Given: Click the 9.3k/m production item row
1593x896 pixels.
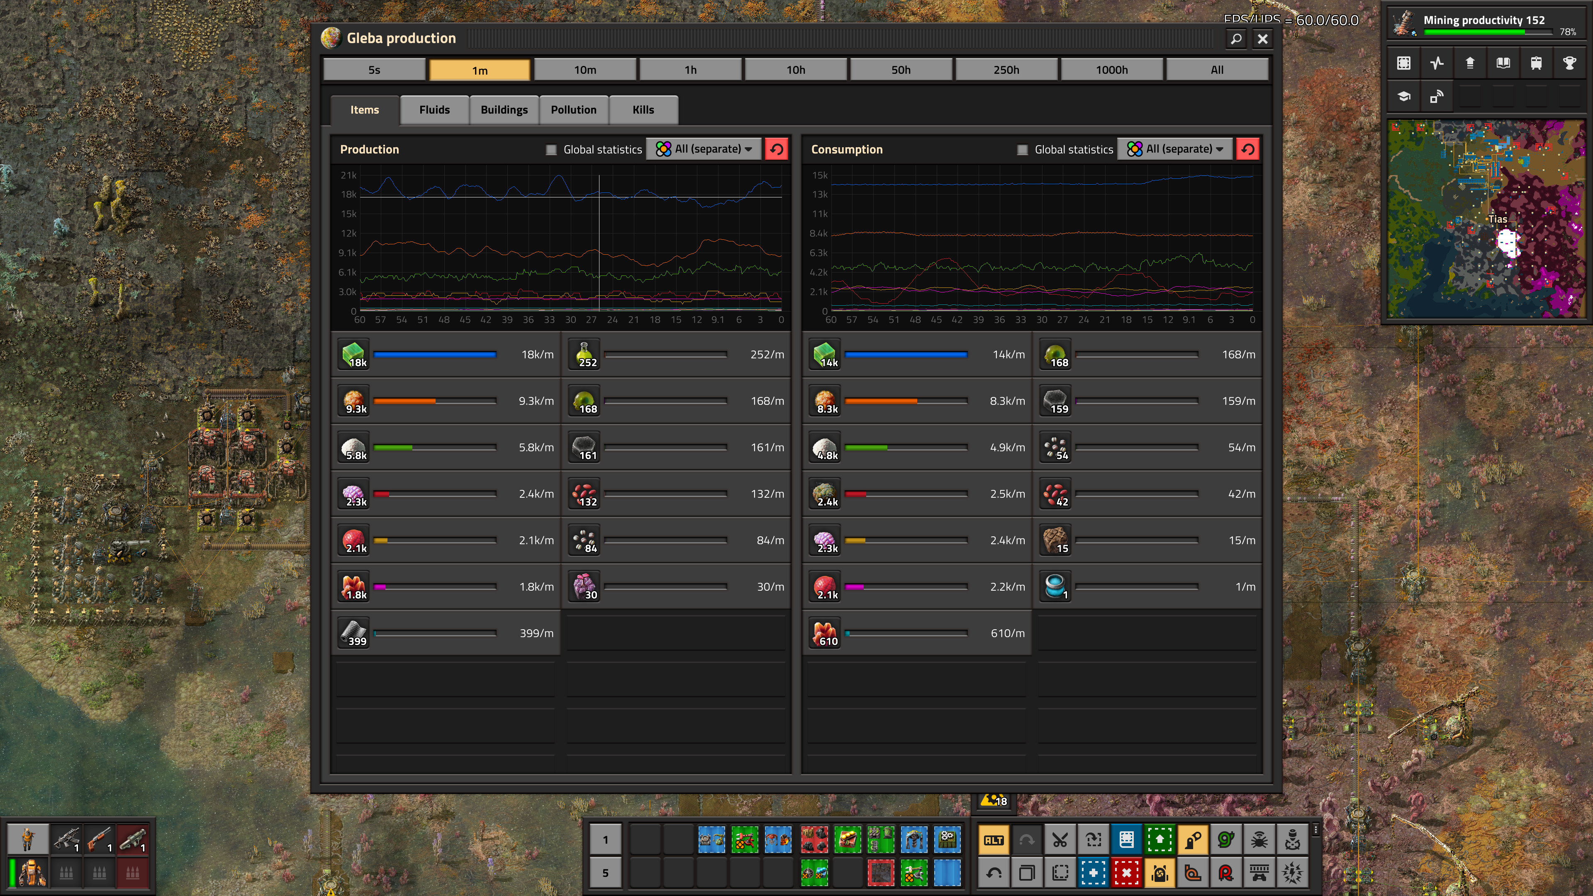Looking at the screenshot, I should tap(446, 401).
